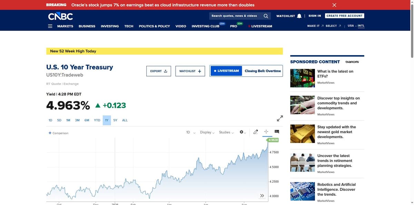Click the 4.9630 price label on chart

[x=273, y=140]
